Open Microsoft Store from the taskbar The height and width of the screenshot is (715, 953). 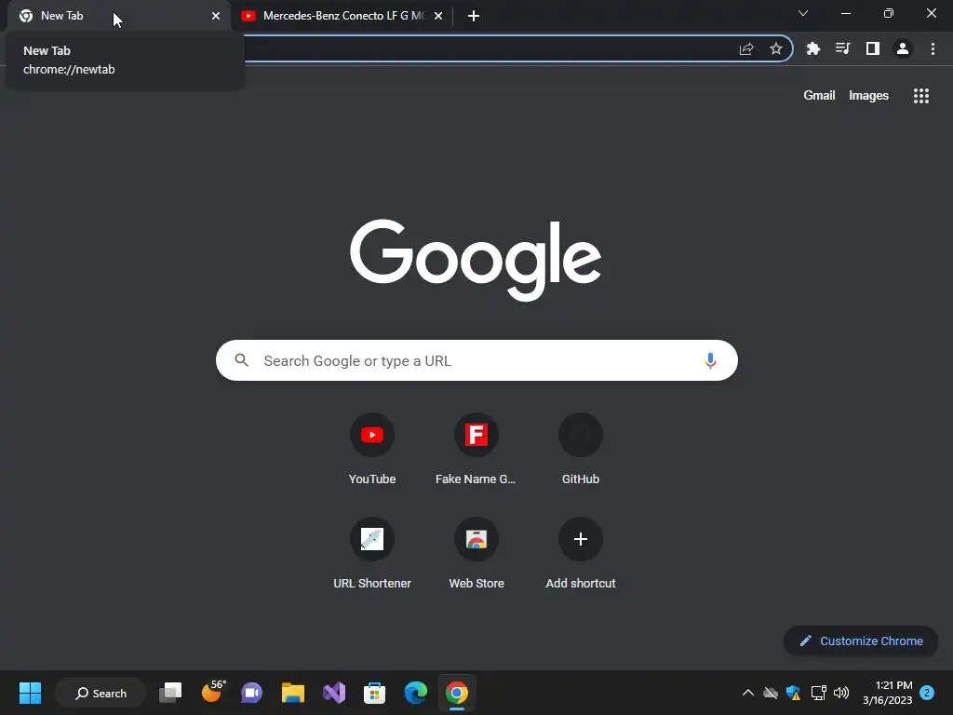tap(374, 693)
